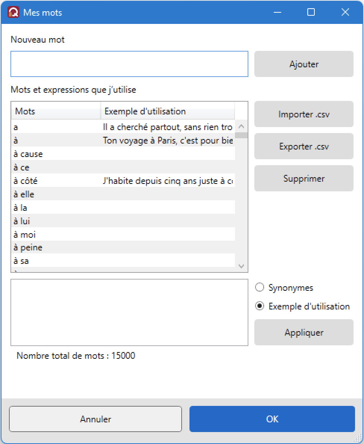364x444 pixels.
Task: Select the Exemple d'utilisation radio button
Action: coord(260,306)
